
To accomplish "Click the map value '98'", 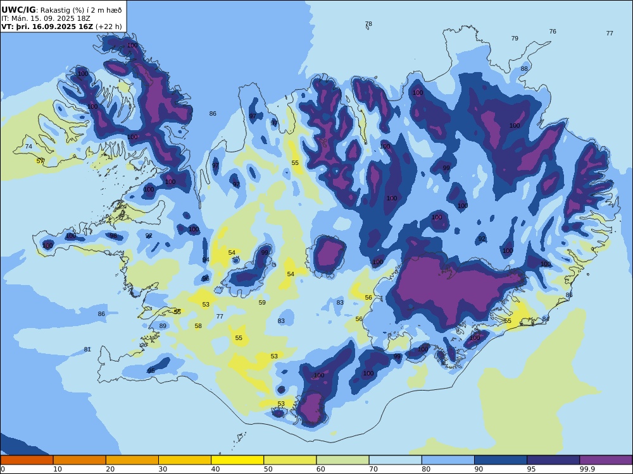I will point(113,236).
